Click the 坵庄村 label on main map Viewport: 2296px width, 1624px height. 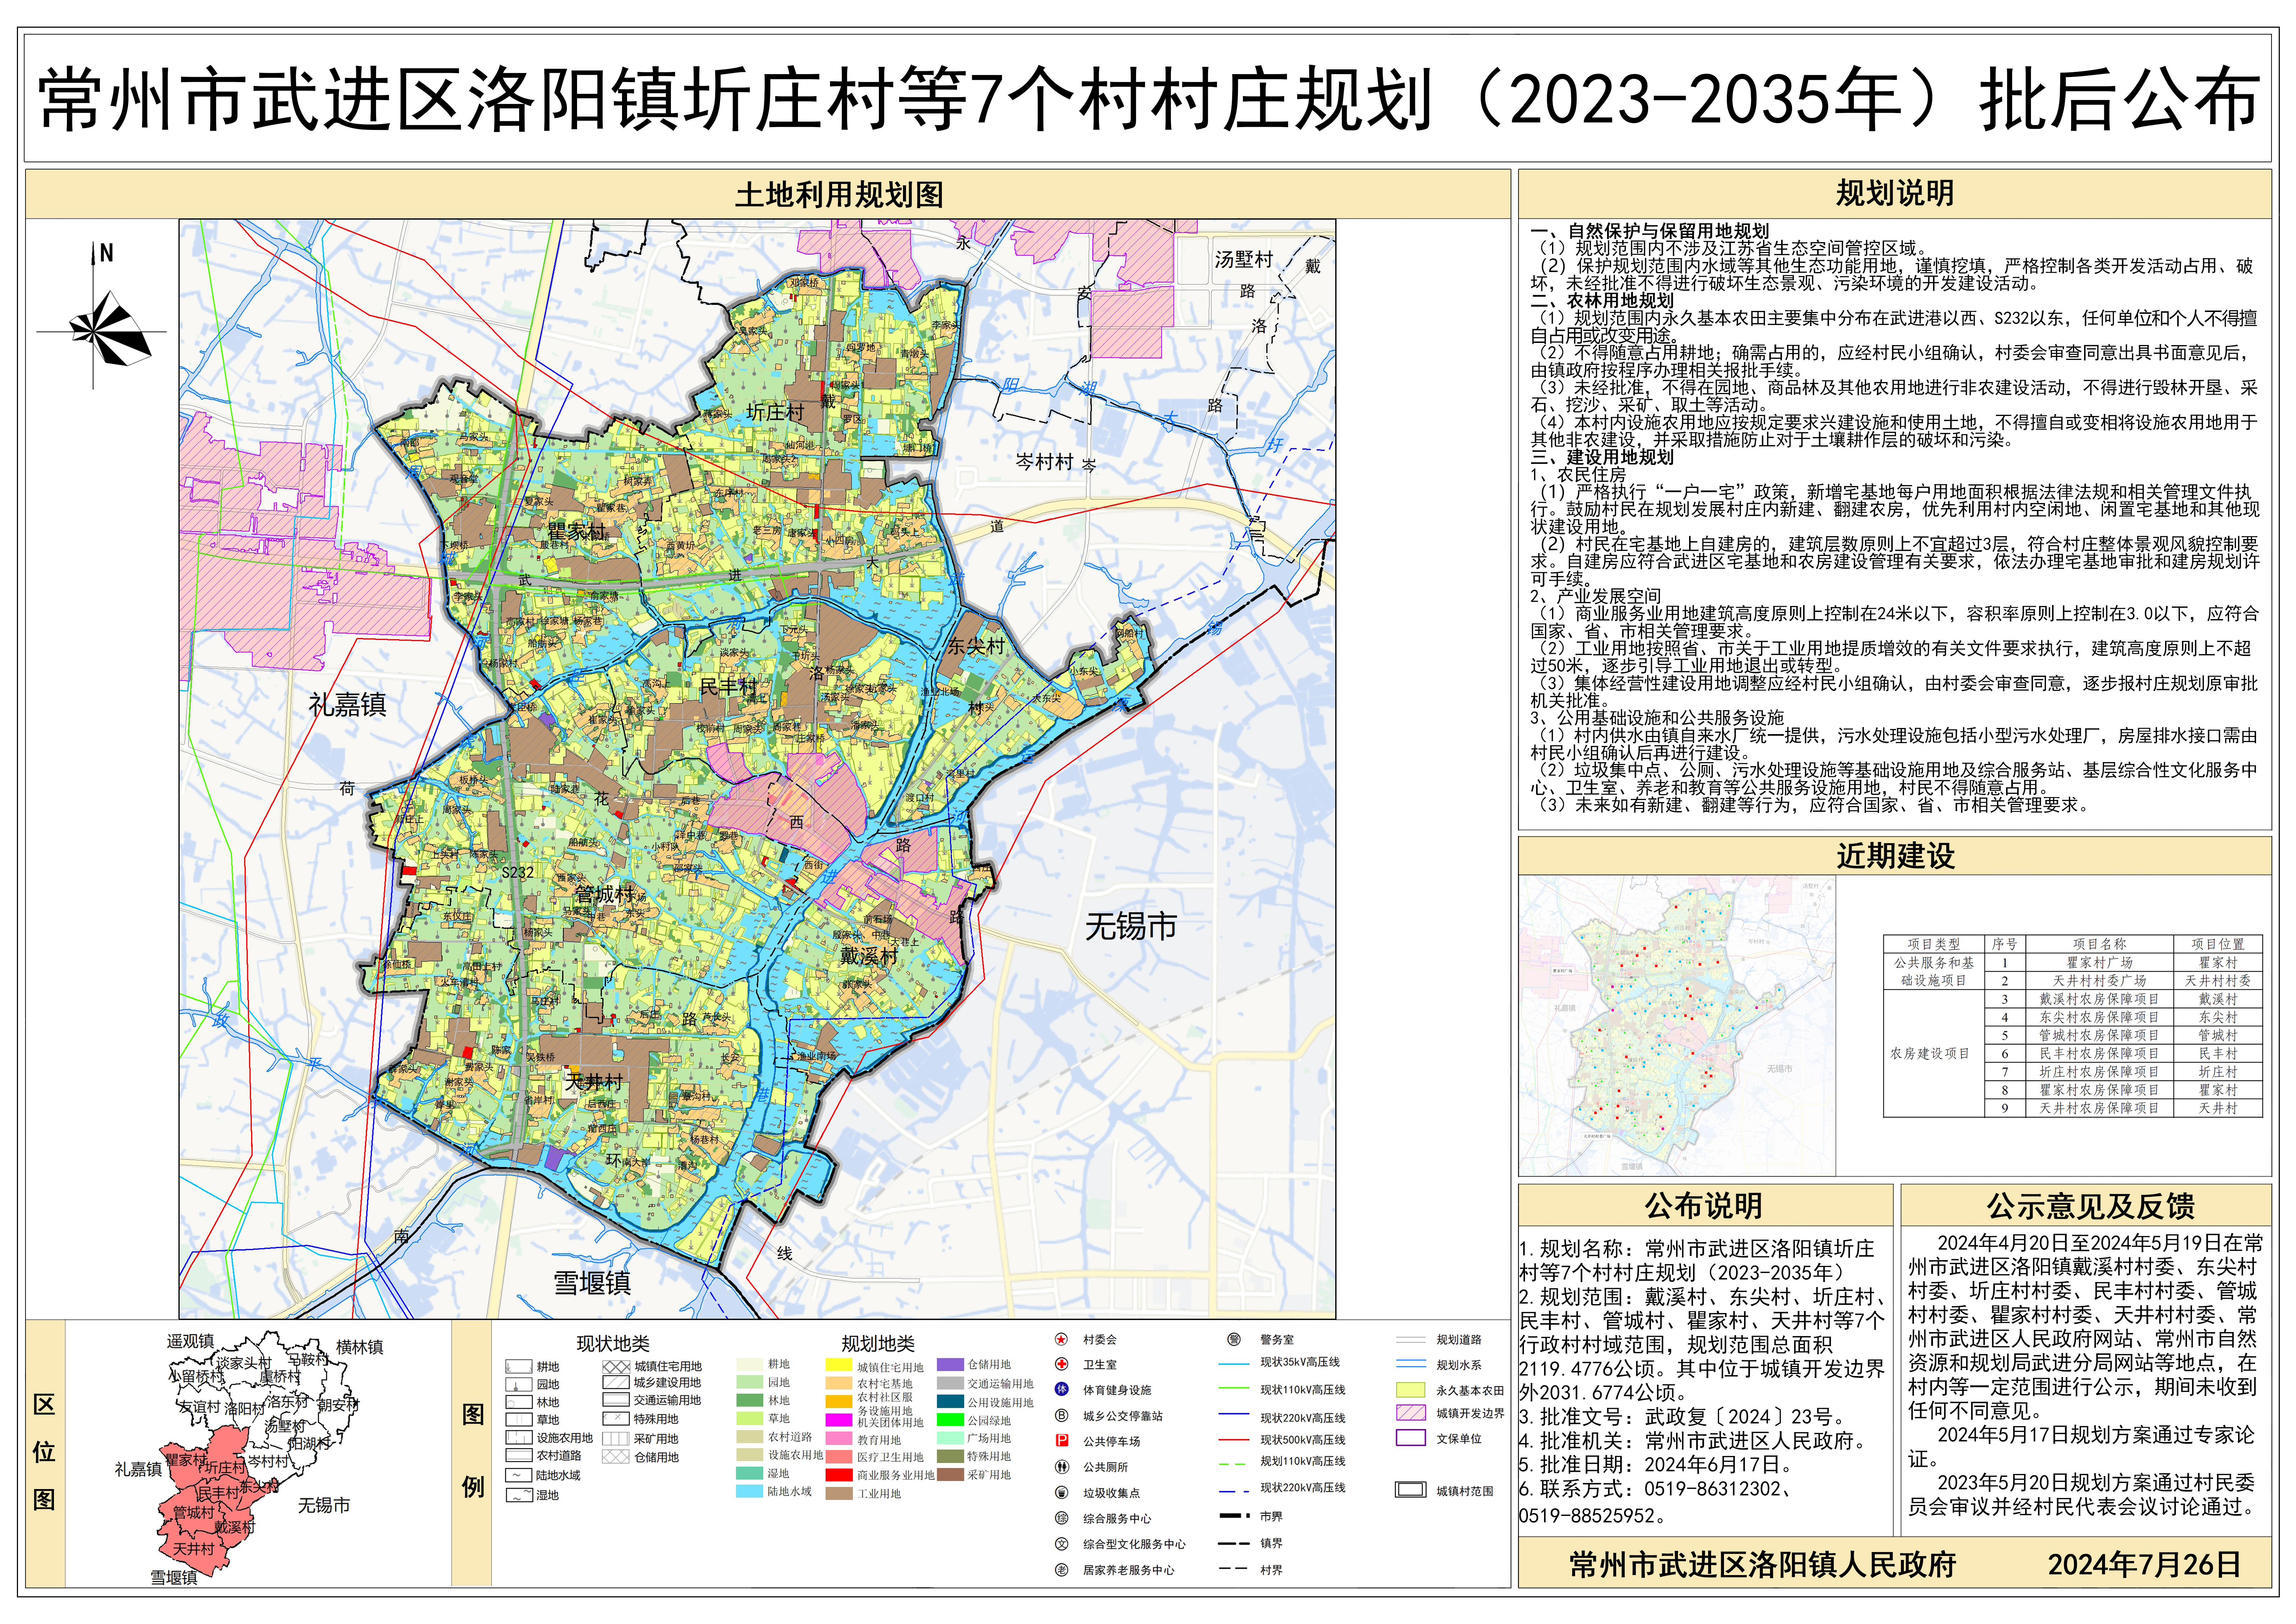(x=775, y=412)
